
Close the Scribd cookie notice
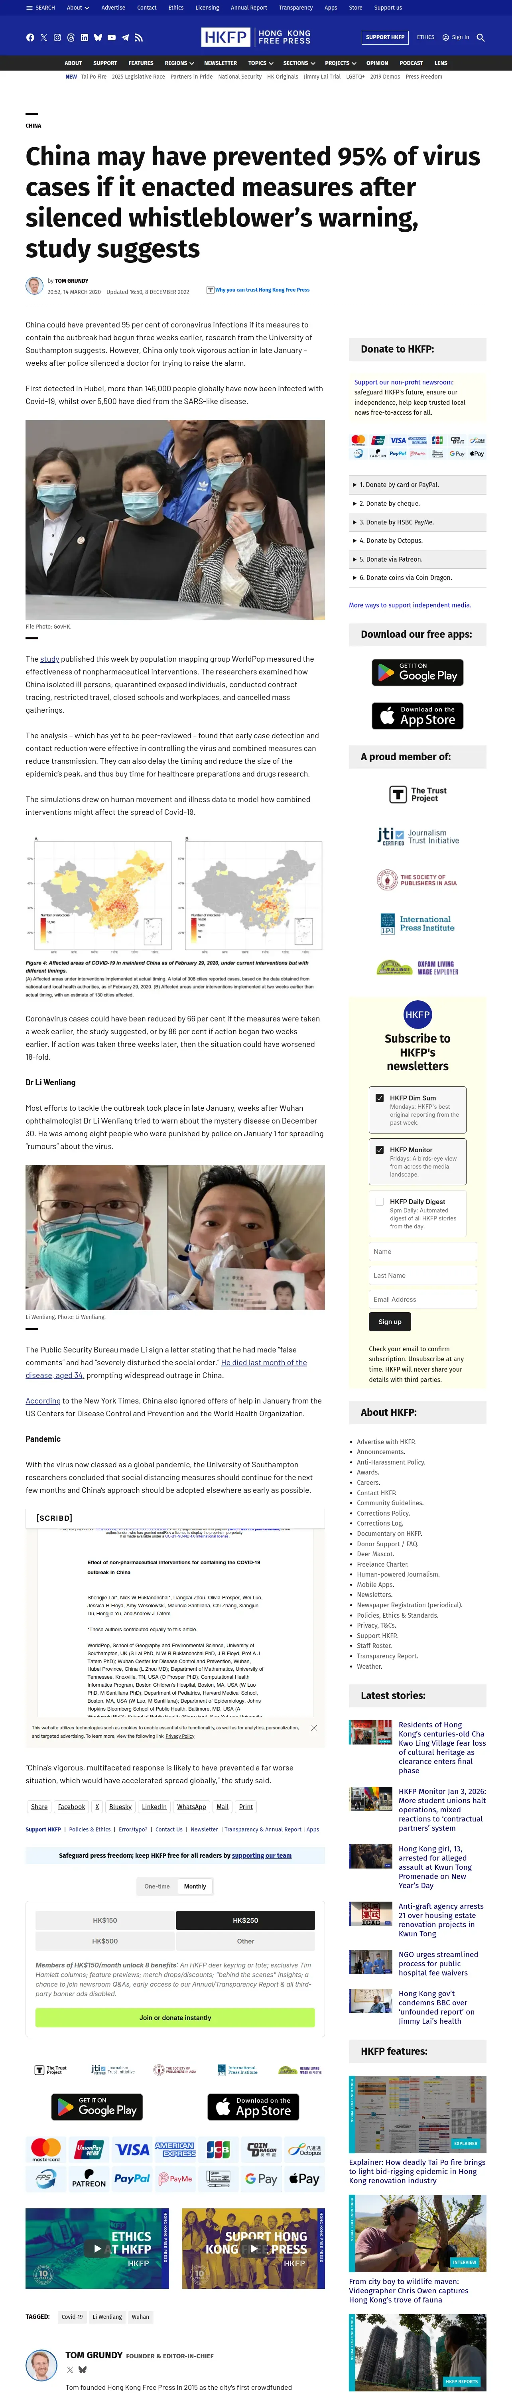coord(313,1728)
